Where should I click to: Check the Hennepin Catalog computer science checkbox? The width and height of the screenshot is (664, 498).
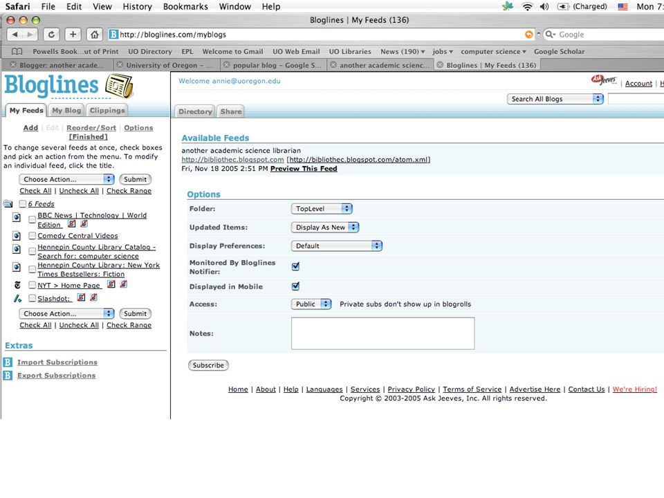pyautogui.click(x=32, y=251)
